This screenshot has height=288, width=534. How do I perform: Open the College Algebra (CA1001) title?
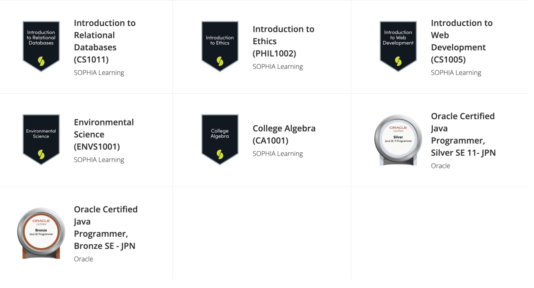284,134
